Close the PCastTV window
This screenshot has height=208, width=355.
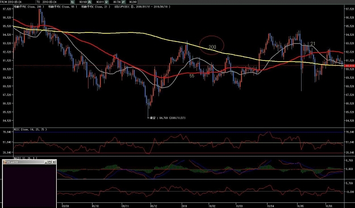54,162
